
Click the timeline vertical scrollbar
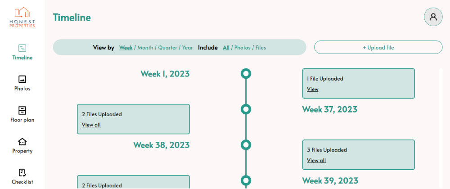pos(441,128)
